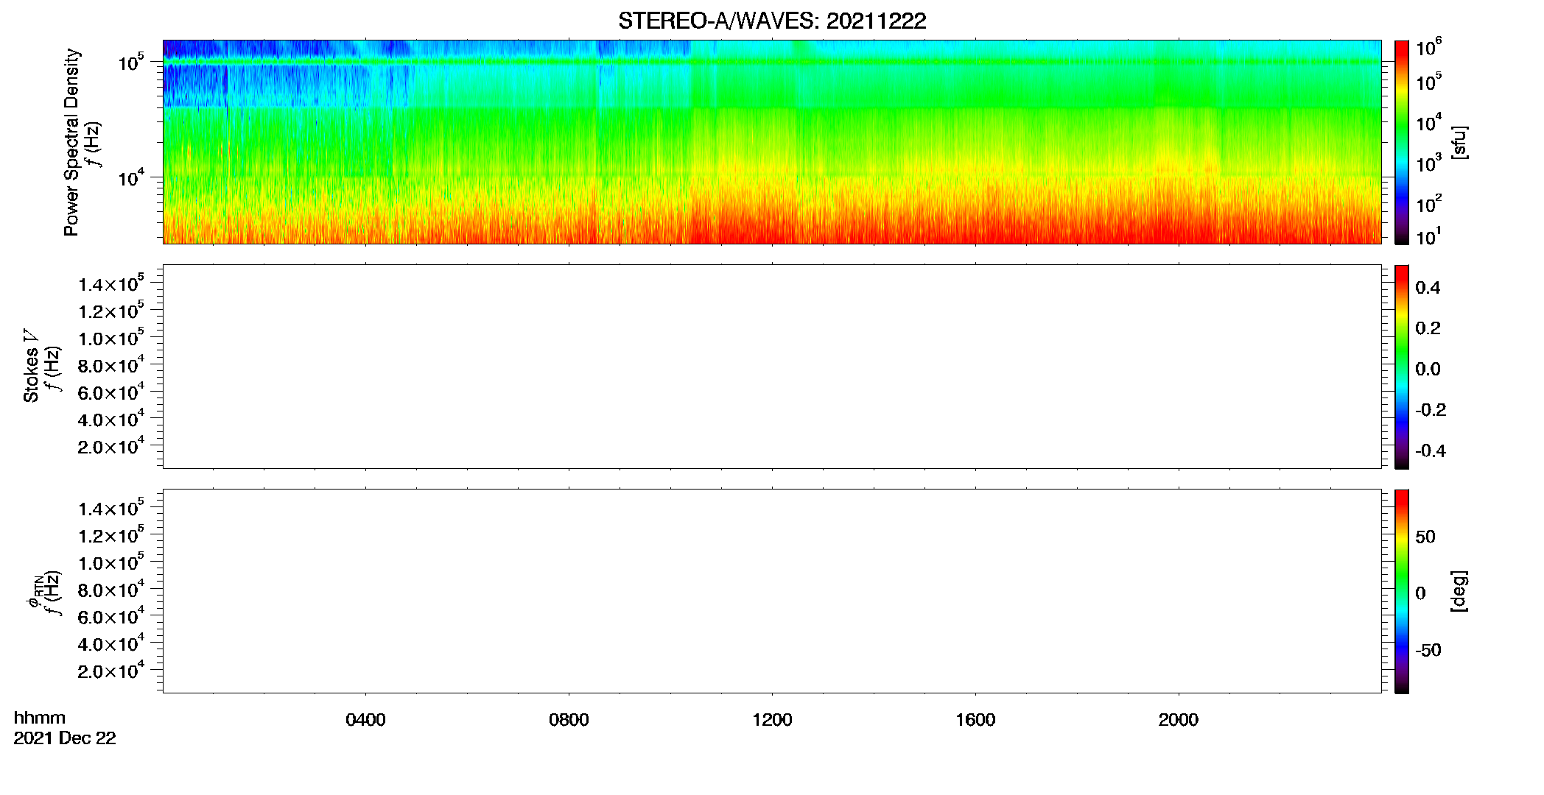The image size is (1544, 795).
Task: Click the 1200 time axis label
Action: point(772,720)
